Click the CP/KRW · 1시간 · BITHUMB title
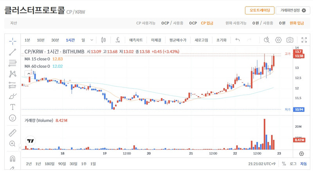 coord(54,52)
